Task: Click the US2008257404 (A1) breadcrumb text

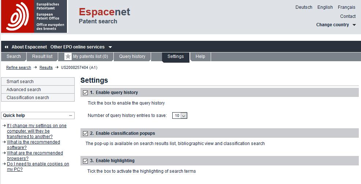Action: 79,68
